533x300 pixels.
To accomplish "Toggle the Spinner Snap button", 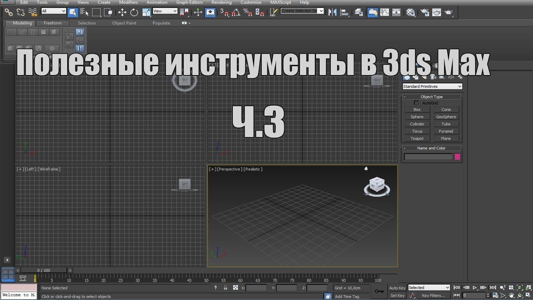I will pyautogui.click(x=259, y=12).
